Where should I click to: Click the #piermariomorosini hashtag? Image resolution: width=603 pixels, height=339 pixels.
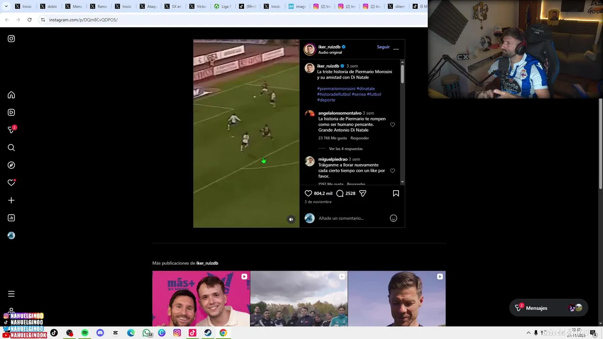pos(336,89)
